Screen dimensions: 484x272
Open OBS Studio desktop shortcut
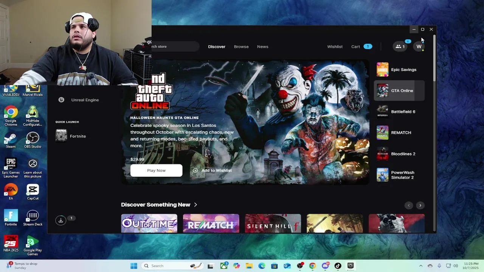[33, 140]
